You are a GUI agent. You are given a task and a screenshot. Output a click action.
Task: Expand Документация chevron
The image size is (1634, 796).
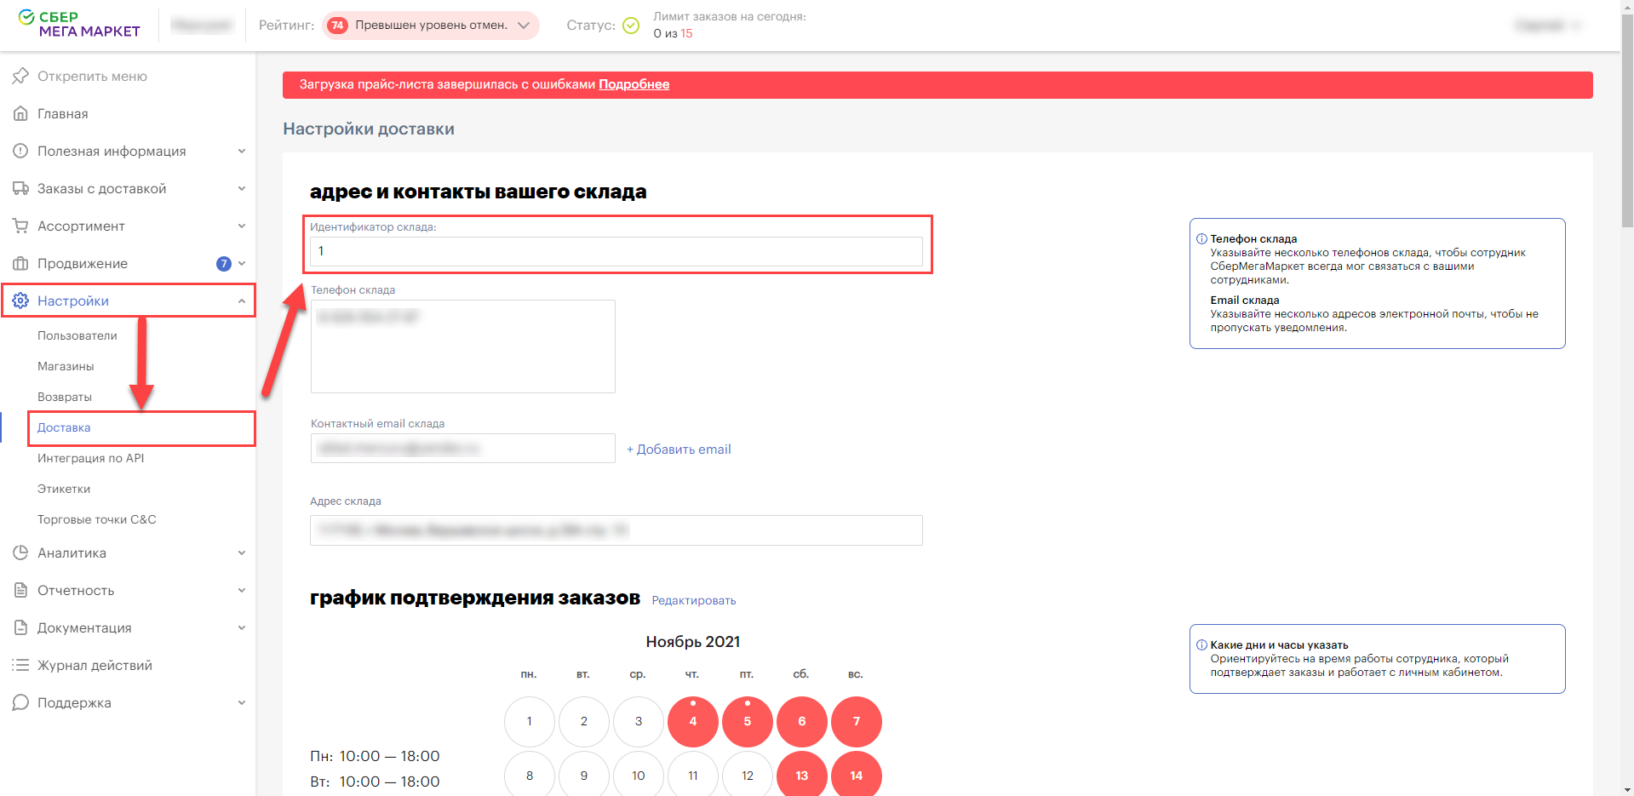click(242, 627)
